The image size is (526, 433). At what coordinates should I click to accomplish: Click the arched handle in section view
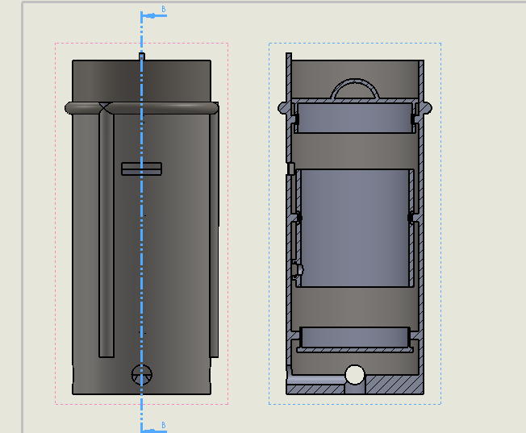click(355, 89)
